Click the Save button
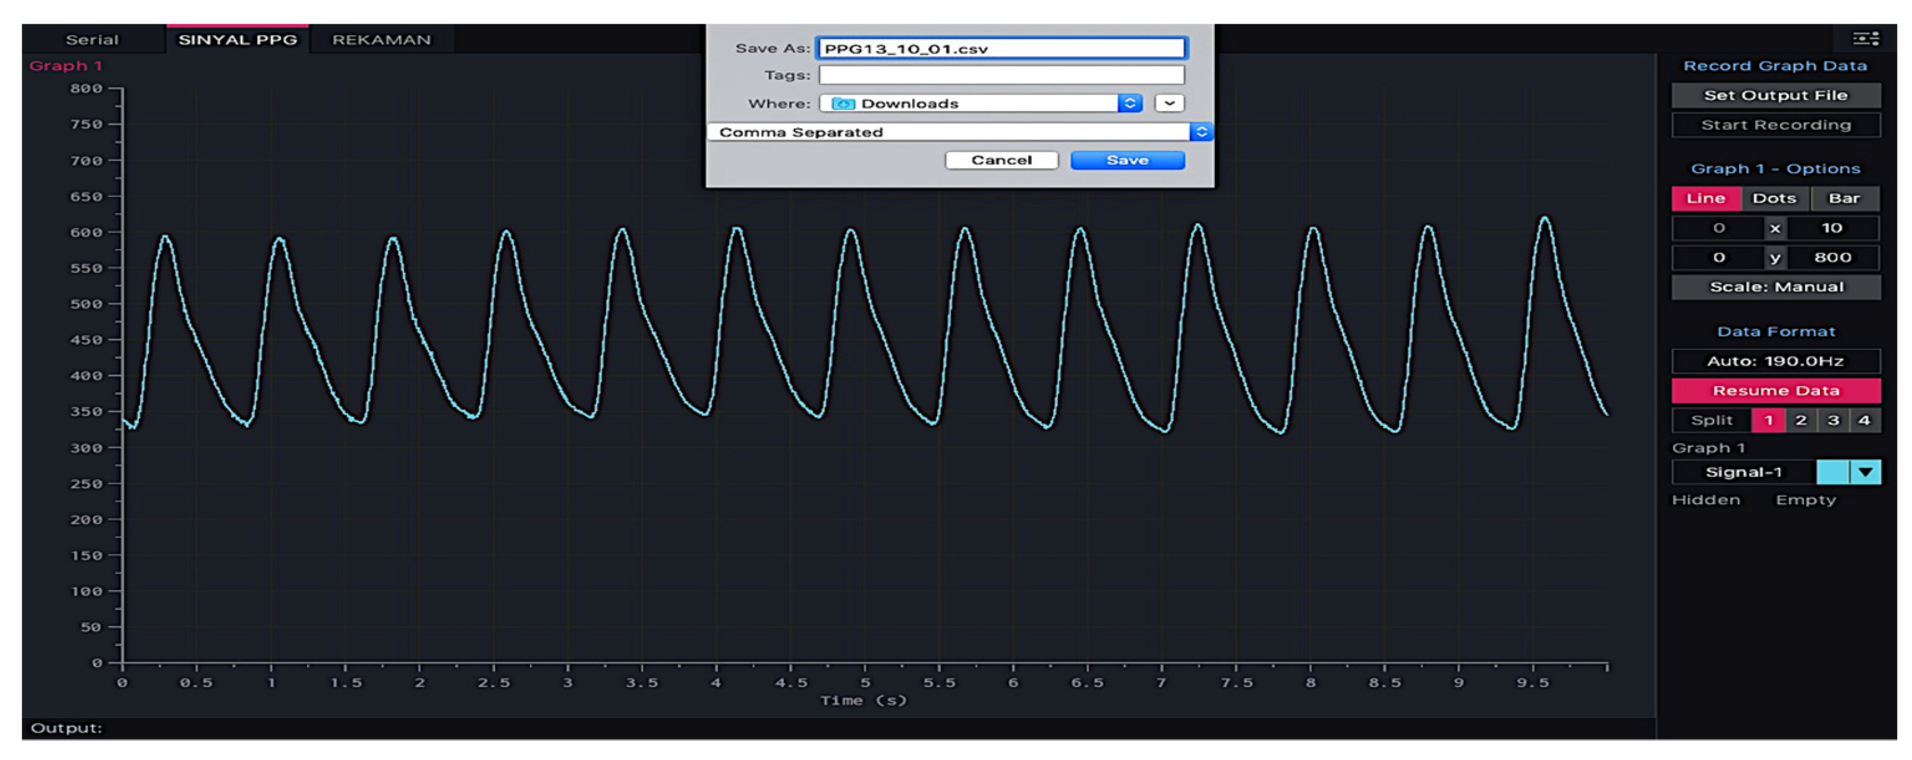The width and height of the screenshot is (1912, 760). pos(1127,160)
